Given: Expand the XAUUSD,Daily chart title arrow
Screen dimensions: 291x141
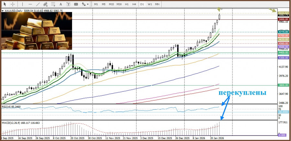Looking at the screenshot, I should tap(3, 11).
